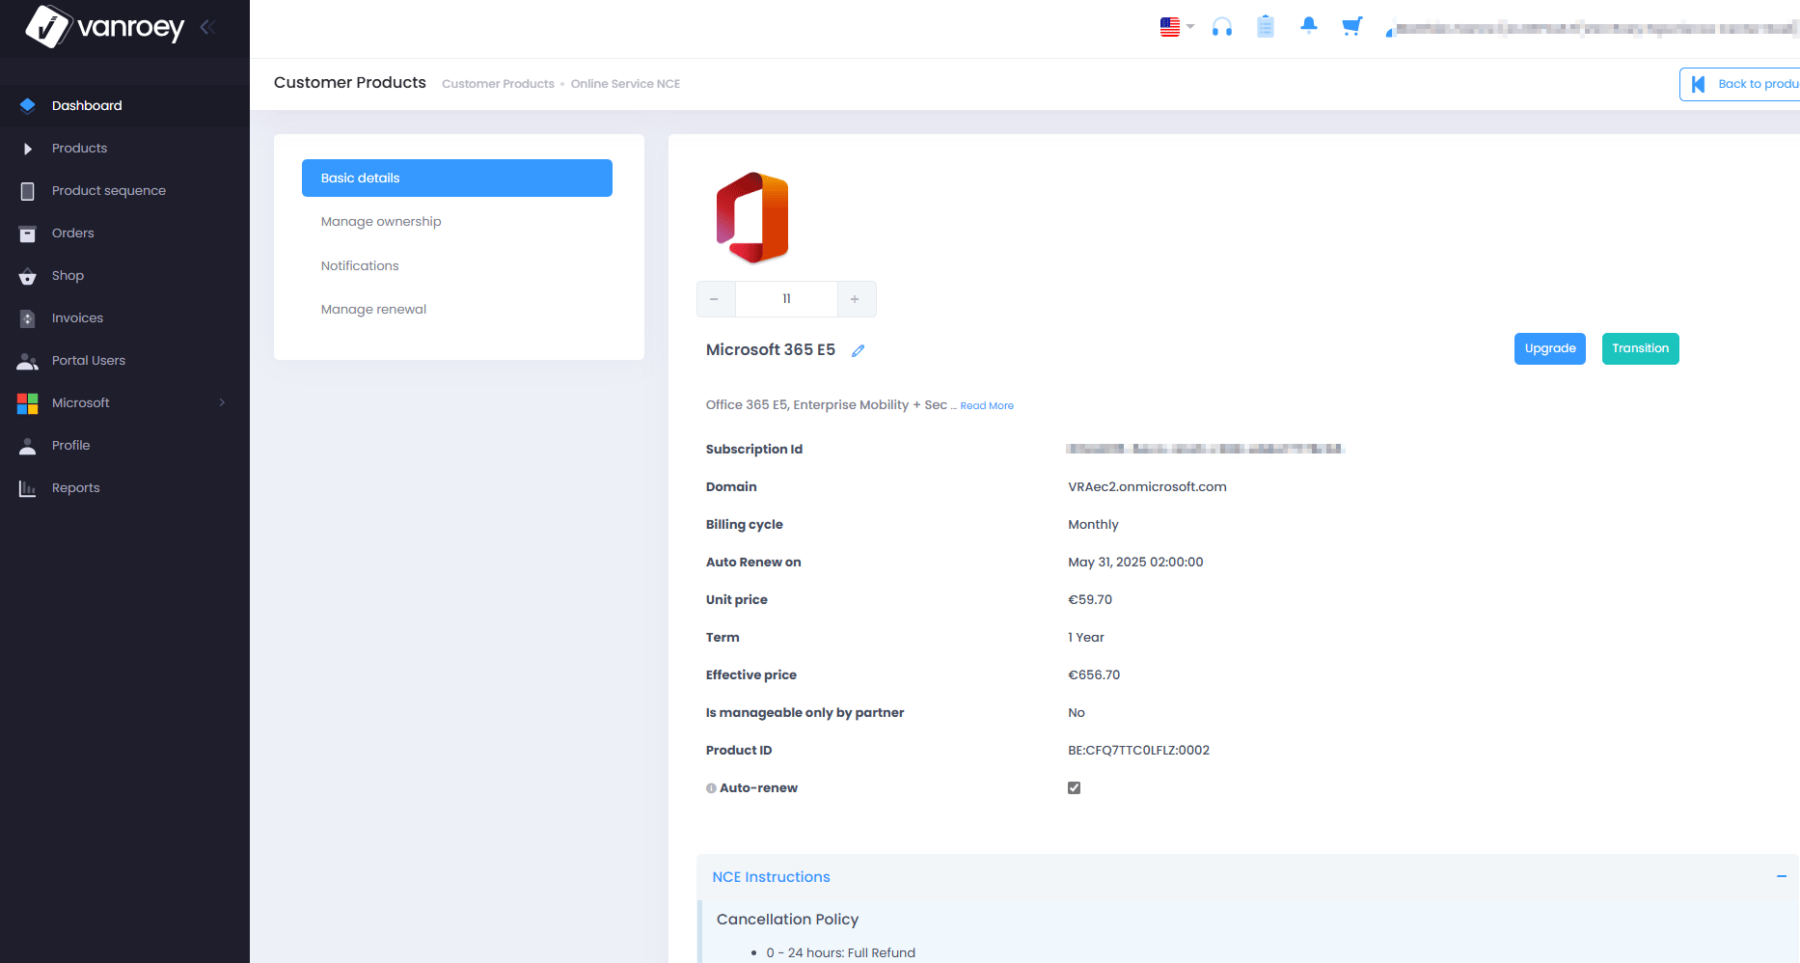Screen dimensions: 1800x963
Task: Select Manage renewal tab
Action: [x=457, y=310]
